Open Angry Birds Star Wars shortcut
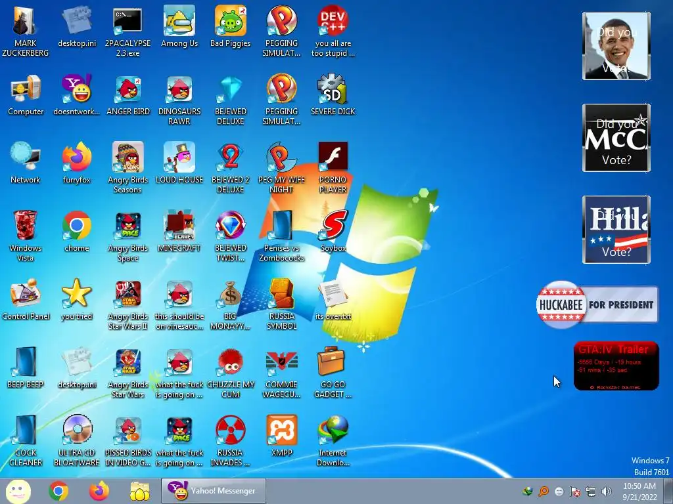Image resolution: width=673 pixels, height=504 pixels. [x=128, y=372]
